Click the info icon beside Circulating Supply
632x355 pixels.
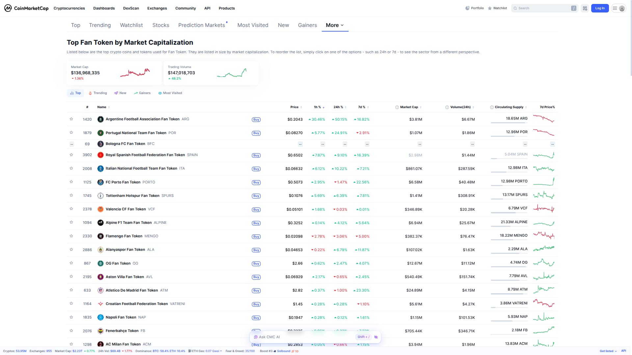(492, 107)
